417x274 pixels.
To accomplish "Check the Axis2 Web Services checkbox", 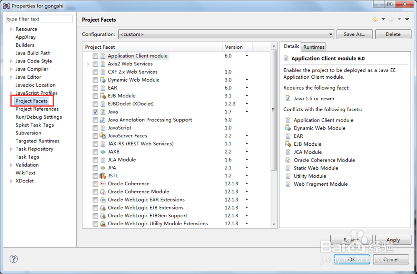I will click(95, 64).
